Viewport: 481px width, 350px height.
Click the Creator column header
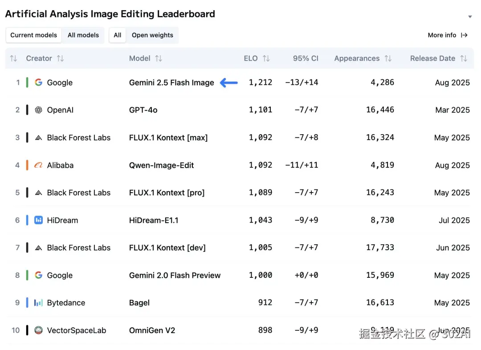click(x=39, y=58)
